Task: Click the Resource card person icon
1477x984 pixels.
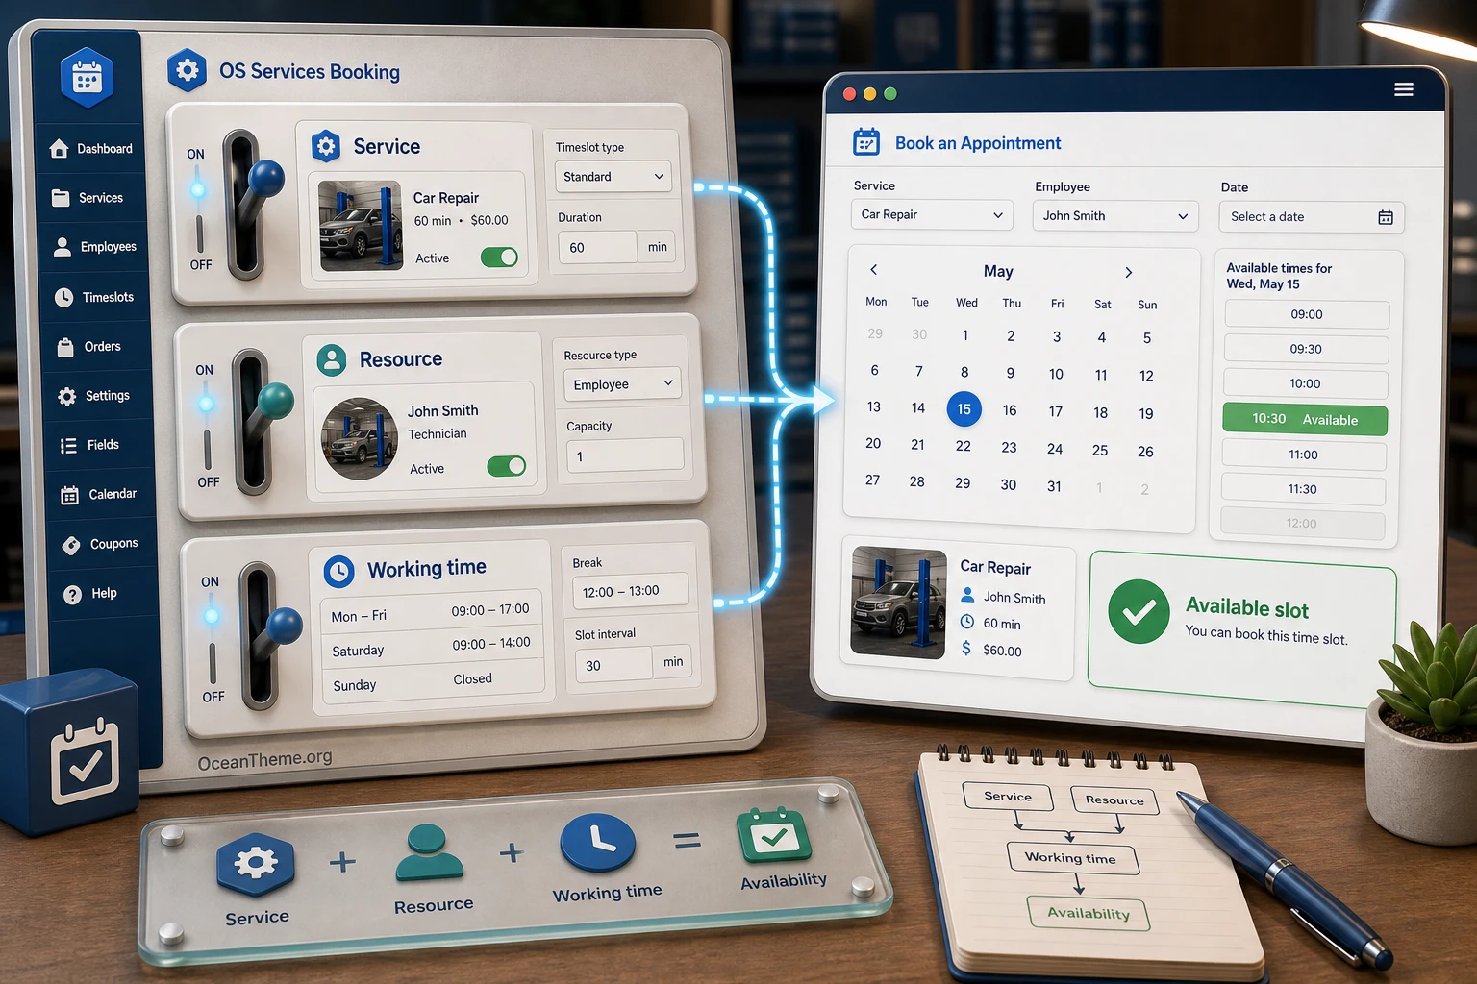Action: tap(332, 360)
